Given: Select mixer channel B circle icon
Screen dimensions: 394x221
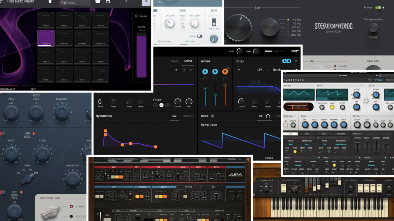Looking at the screenshot, I should coord(215,72).
